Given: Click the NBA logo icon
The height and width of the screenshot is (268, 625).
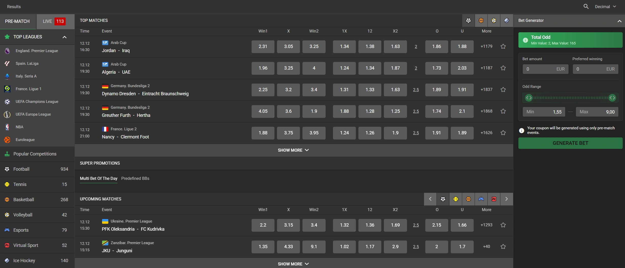Looking at the screenshot, I should pyautogui.click(x=7, y=127).
